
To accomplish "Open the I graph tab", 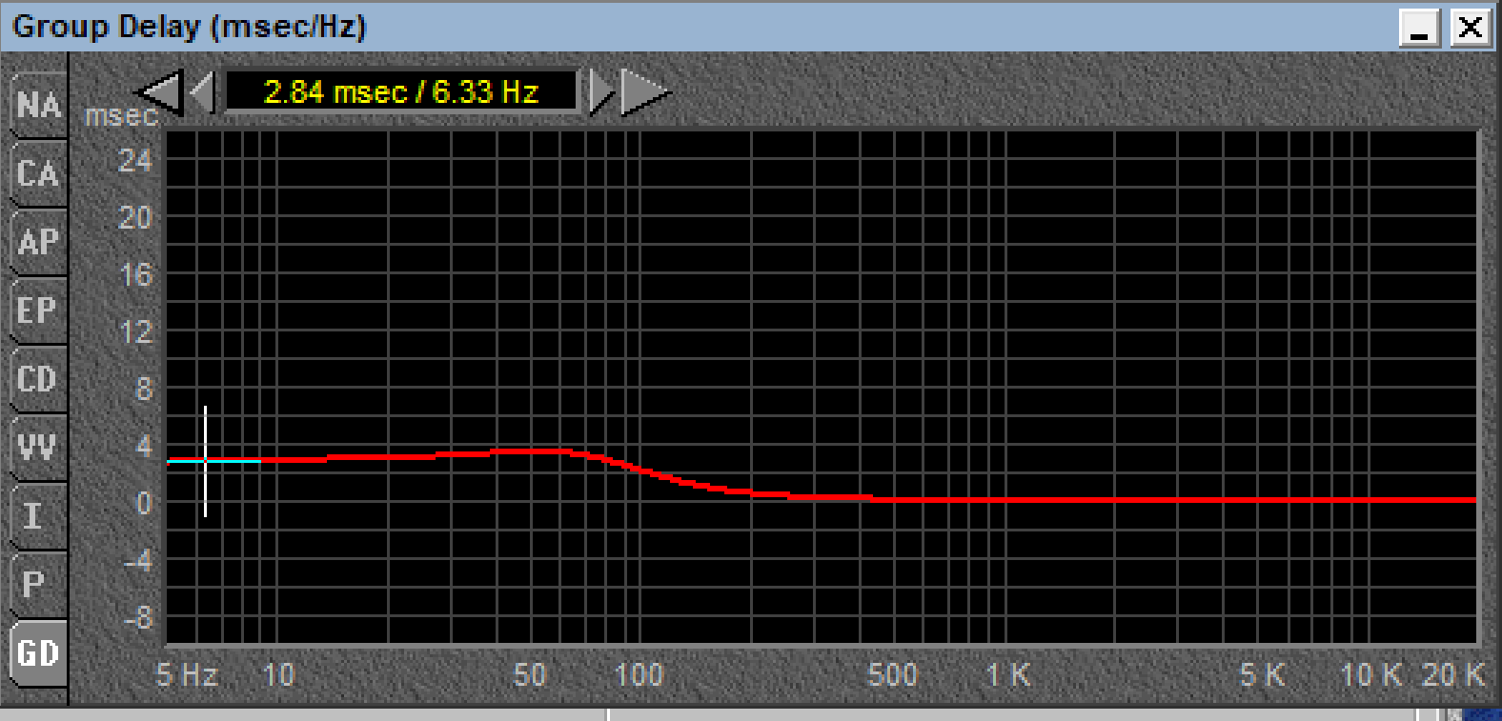I will click(38, 515).
